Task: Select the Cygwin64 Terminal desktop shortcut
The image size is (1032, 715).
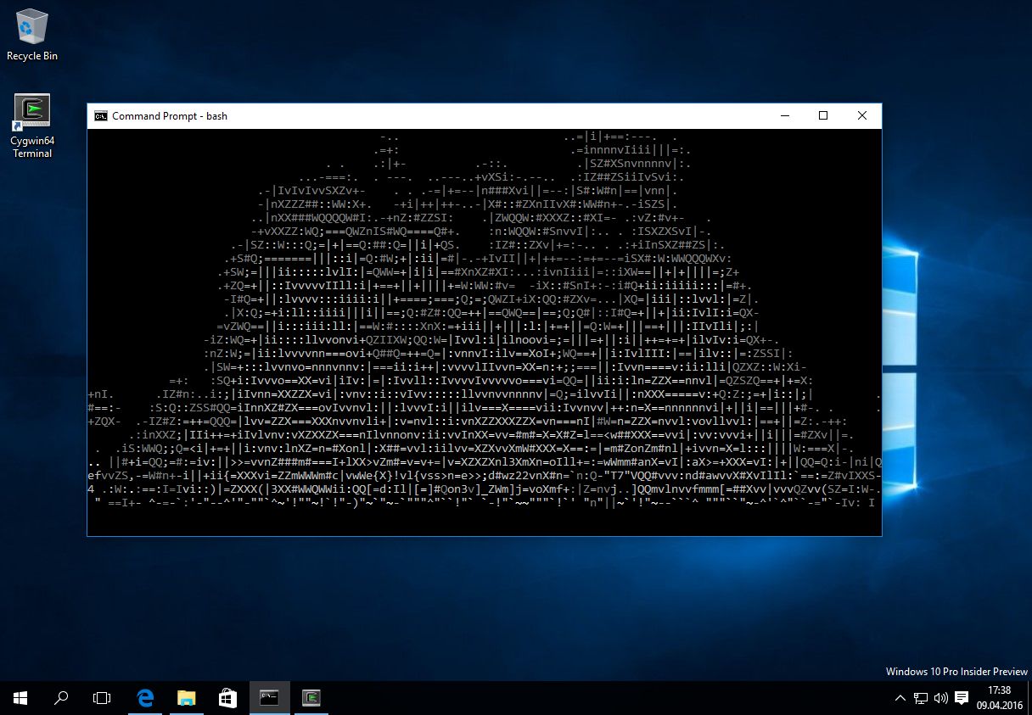Action: tap(32, 126)
